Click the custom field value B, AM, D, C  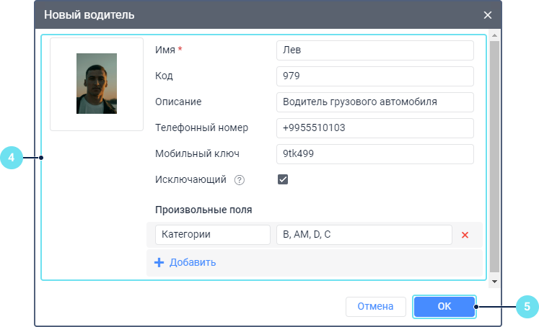364,235
